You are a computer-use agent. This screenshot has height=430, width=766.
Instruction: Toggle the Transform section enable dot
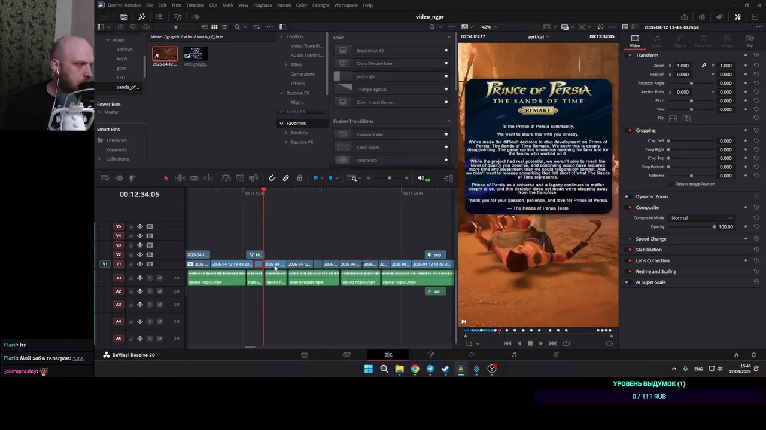pyautogui.click(x=630, y=56)
